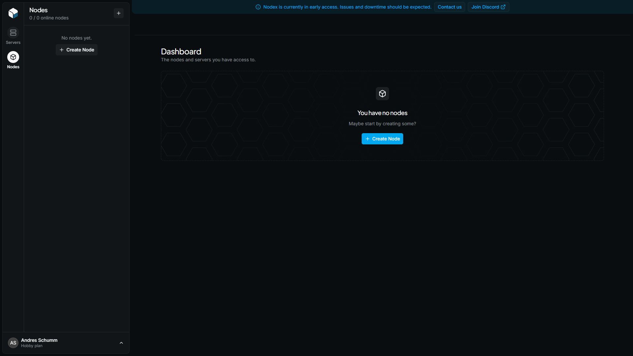This screenshot has height=356, width=633.
Task: Click the 'Nodes' panel title
Action: point(38,10)
